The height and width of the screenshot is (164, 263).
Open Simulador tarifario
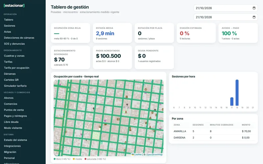point(15,86)
